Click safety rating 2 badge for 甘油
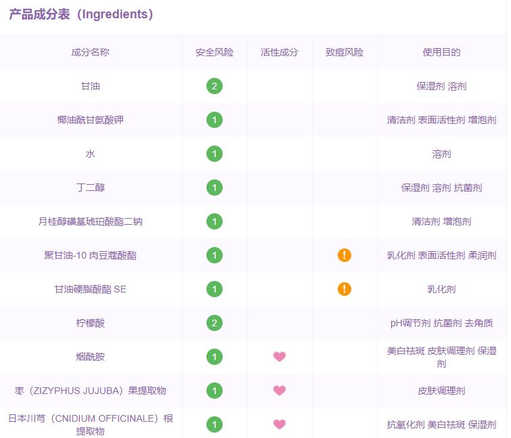511x438 pixels. (214, 86)
